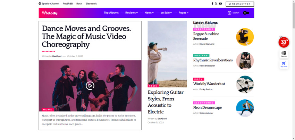Open Exploring Guitar Styles article title
Image resolution: width=295 pixels, height=140 pixels.
pyautogui.click(x=166, y=102)
